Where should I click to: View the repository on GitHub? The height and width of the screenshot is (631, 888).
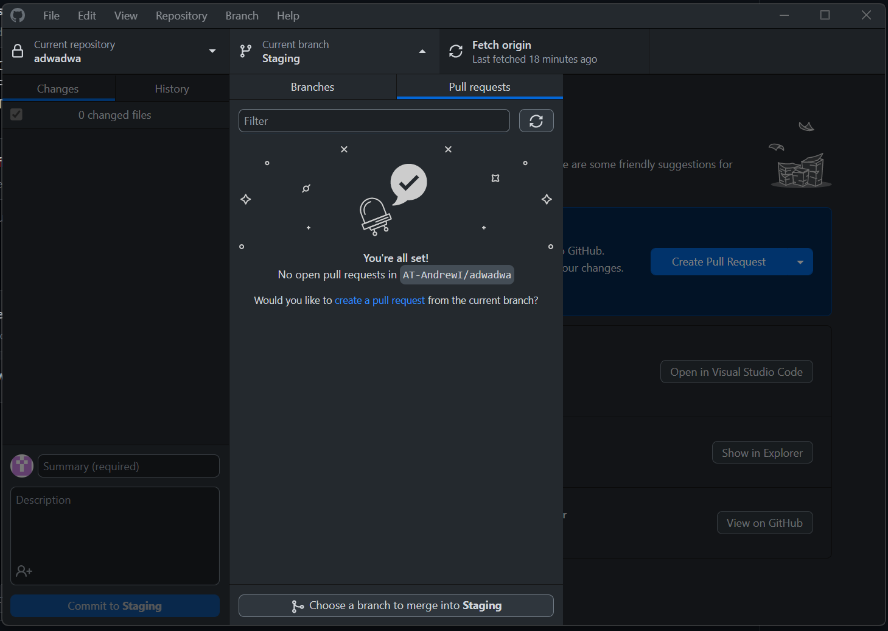(764, 523)
